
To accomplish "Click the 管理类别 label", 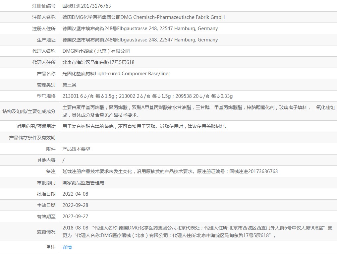I will pos(46,85).
